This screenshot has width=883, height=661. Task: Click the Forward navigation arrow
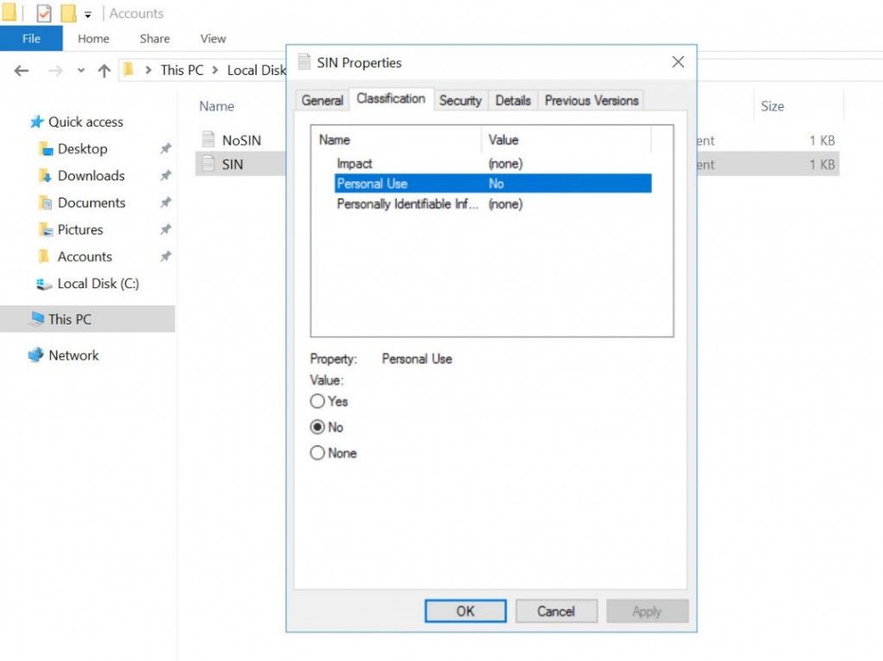tap(55, 71)
